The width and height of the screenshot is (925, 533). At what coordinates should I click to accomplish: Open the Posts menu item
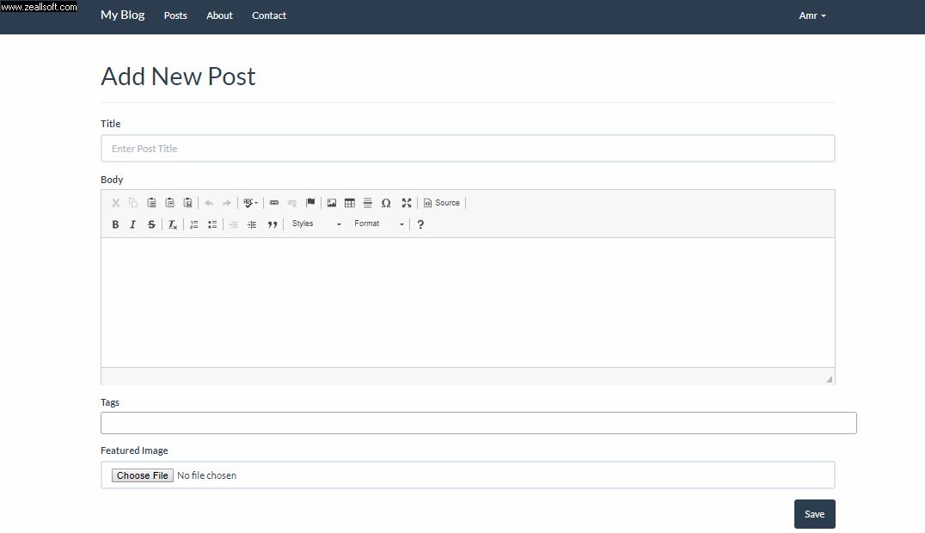(x=175, y=16)
